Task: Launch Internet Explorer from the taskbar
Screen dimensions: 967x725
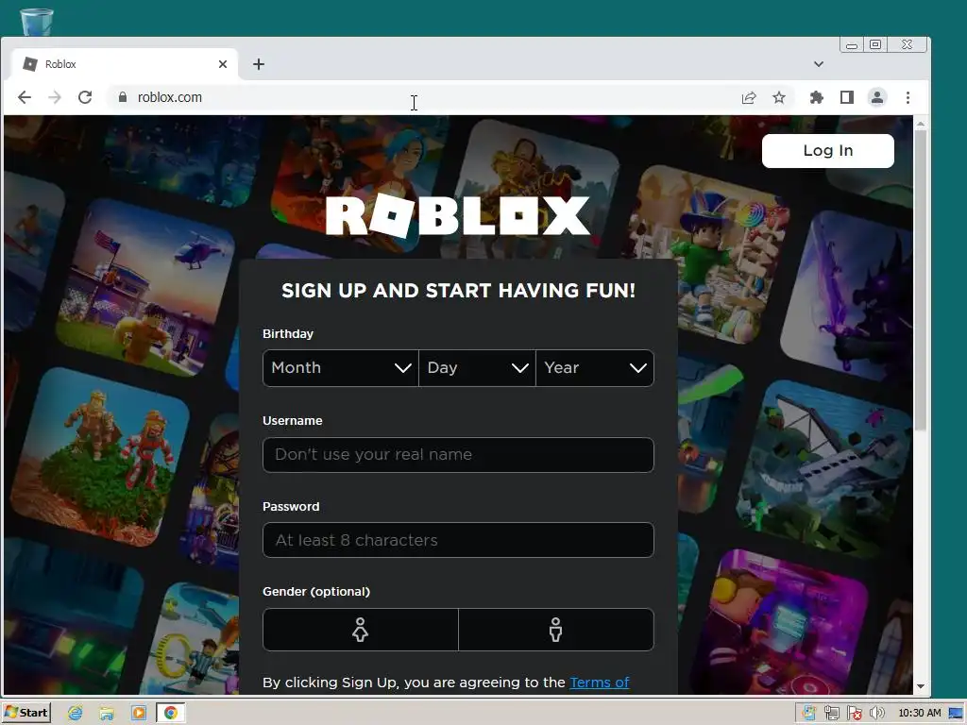Action: coord(76,714)
